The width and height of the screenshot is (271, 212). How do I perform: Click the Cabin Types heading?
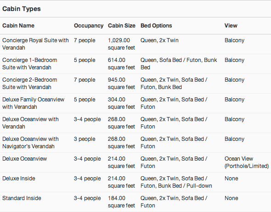[22, 9]
